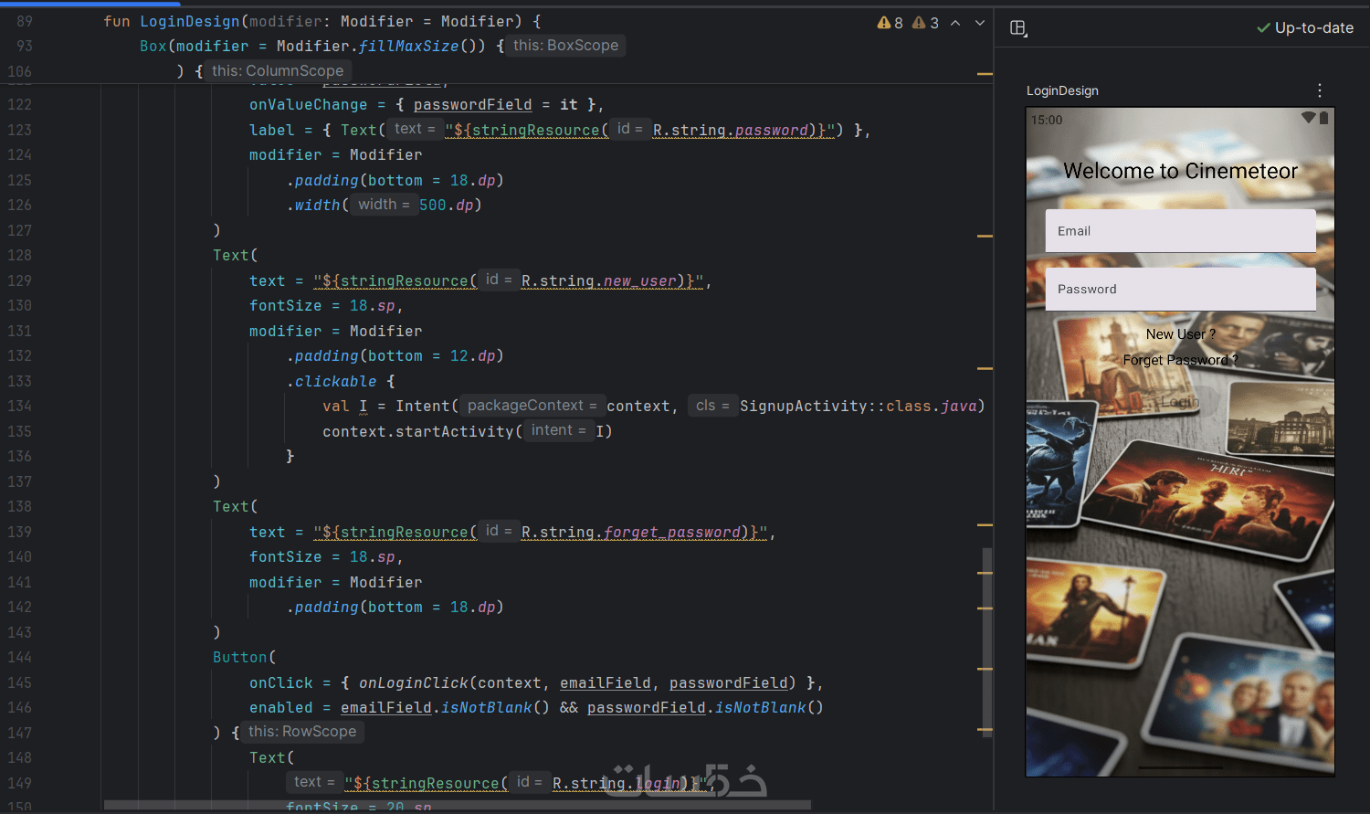Screen dimensions: 1370x814
Task: Click the LoginDesign label above the preview
Action: pos(1062,90)
